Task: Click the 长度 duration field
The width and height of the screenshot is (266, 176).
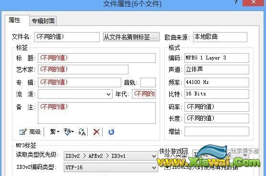Action: 217,118
